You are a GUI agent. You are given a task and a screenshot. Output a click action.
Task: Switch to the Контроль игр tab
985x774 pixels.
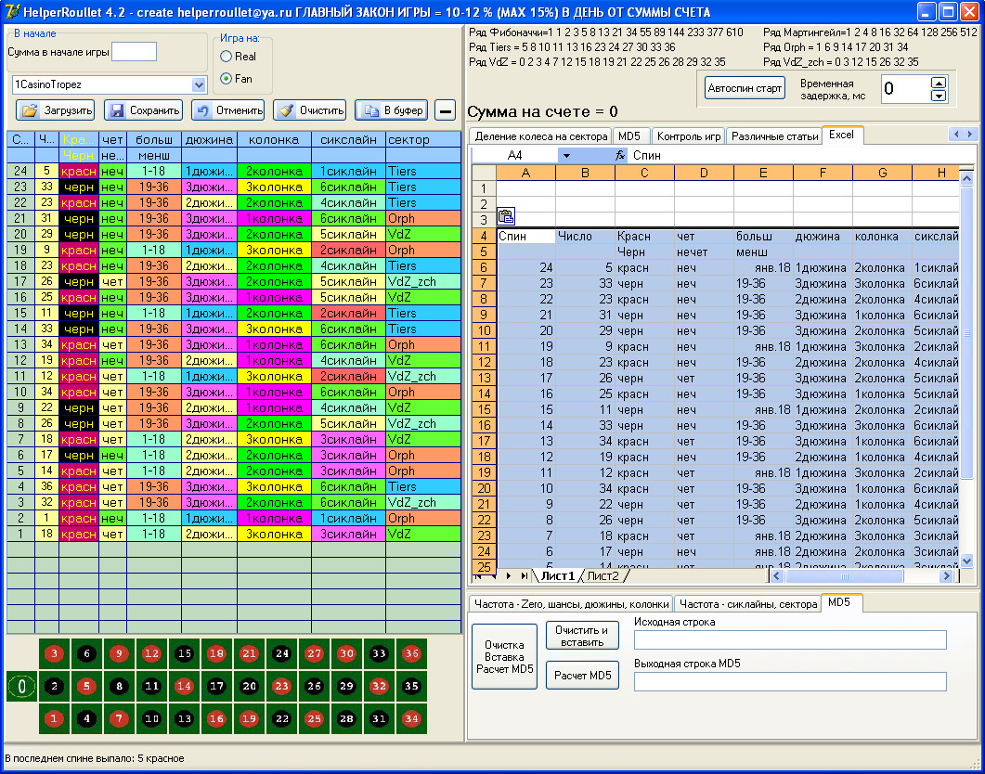688,136
